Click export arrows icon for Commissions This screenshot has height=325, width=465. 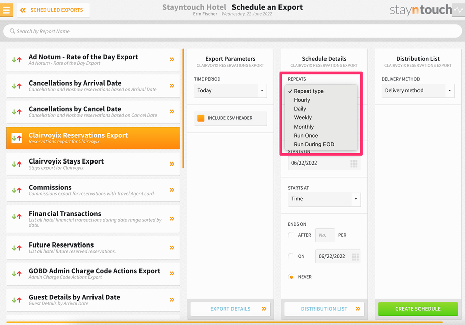tap(17, 190)
